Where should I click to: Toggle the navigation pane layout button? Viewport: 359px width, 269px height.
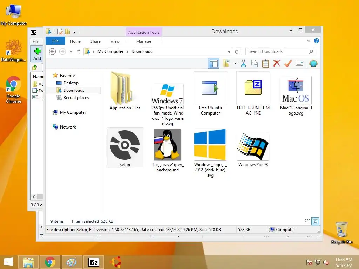[x=214, y=63]
